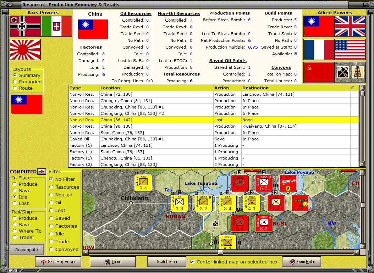
Task: Select the red 3-1 unit counter
Action: point(240,183)
